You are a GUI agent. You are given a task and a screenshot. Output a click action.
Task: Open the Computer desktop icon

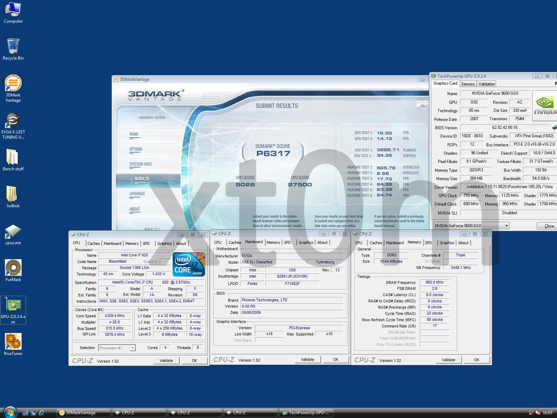tap(13, 13)
